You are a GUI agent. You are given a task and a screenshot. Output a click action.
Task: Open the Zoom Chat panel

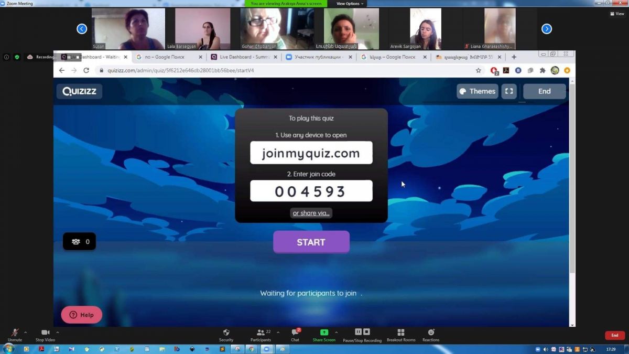pos(295,332)
